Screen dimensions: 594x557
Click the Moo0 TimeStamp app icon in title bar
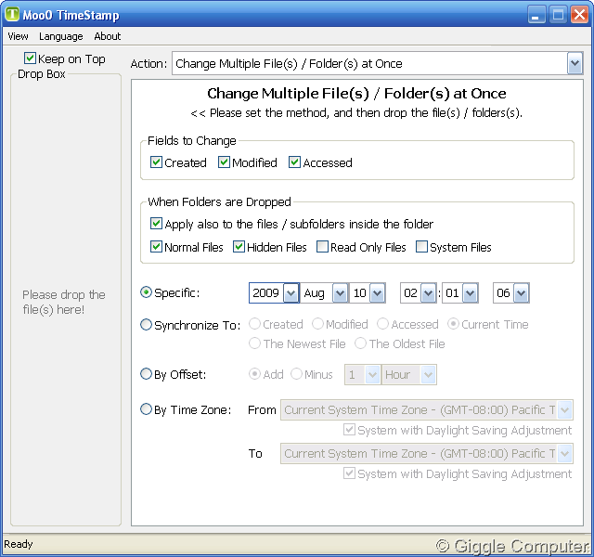point(12,14)
